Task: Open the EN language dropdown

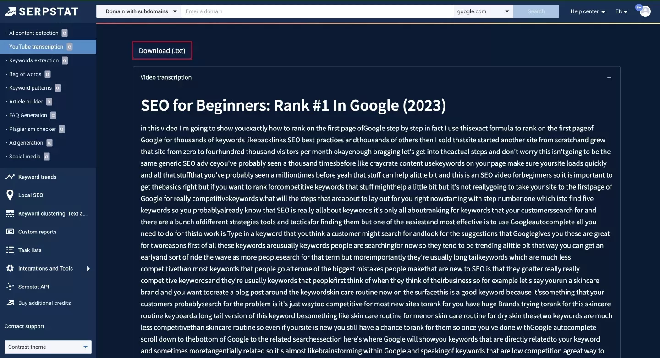Action: click(621, 11)
